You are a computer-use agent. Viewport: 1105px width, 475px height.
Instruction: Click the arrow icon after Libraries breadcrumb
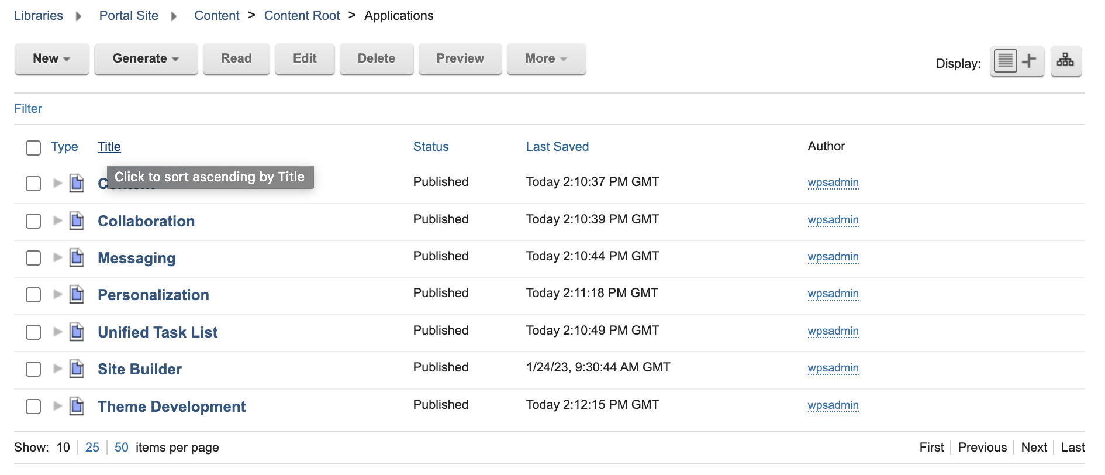(x=79, y=16)
